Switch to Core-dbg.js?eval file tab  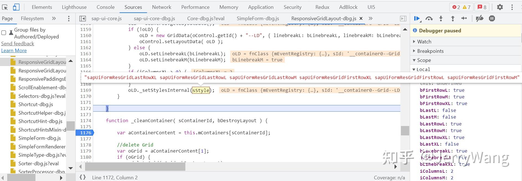(x=206, y=19)
